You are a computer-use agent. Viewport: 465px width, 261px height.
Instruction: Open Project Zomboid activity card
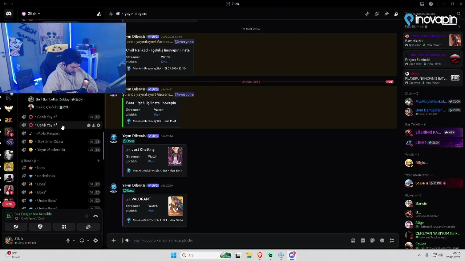(433, 59)
